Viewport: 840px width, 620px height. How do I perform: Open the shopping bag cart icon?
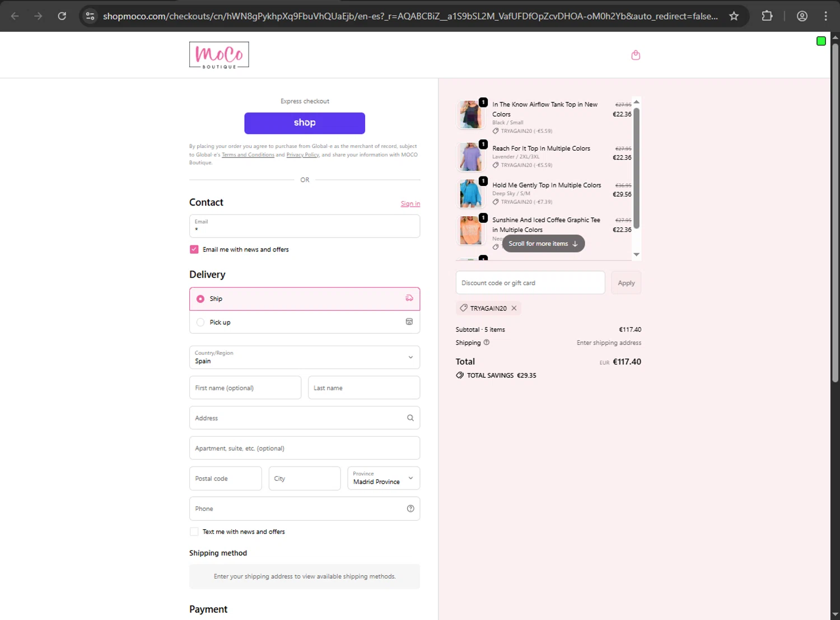(636, 55)
